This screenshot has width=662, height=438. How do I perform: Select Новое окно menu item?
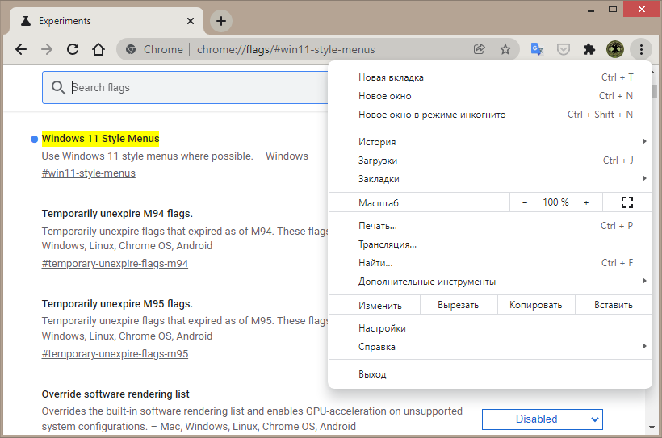pos(490,96)
